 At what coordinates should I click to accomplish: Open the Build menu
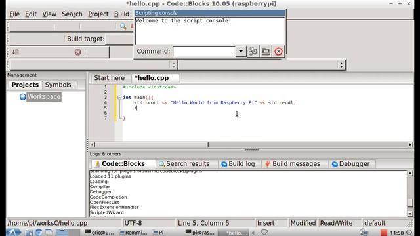point(121,14)
